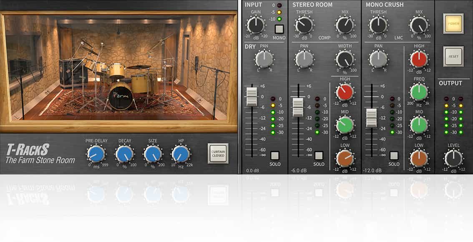
Task: Click the T-RackS logo
Action: (x=28, y=149)
